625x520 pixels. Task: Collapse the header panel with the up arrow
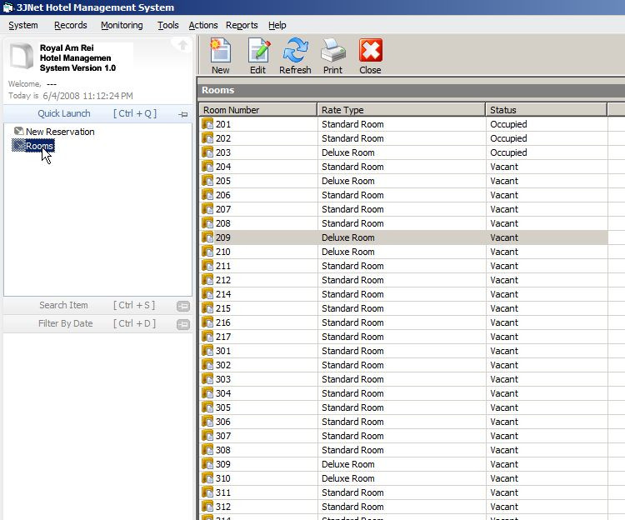click(x=182, y=45)
